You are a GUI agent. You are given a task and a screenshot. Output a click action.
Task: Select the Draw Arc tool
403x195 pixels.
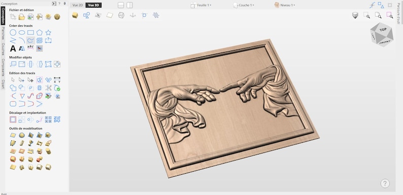22,41
